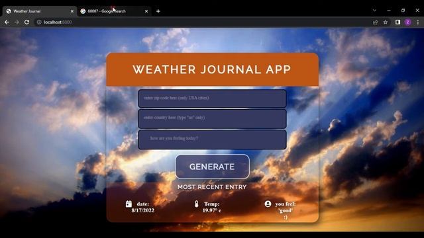
Task: Focus the feelings text area
Action: point(212,139)
